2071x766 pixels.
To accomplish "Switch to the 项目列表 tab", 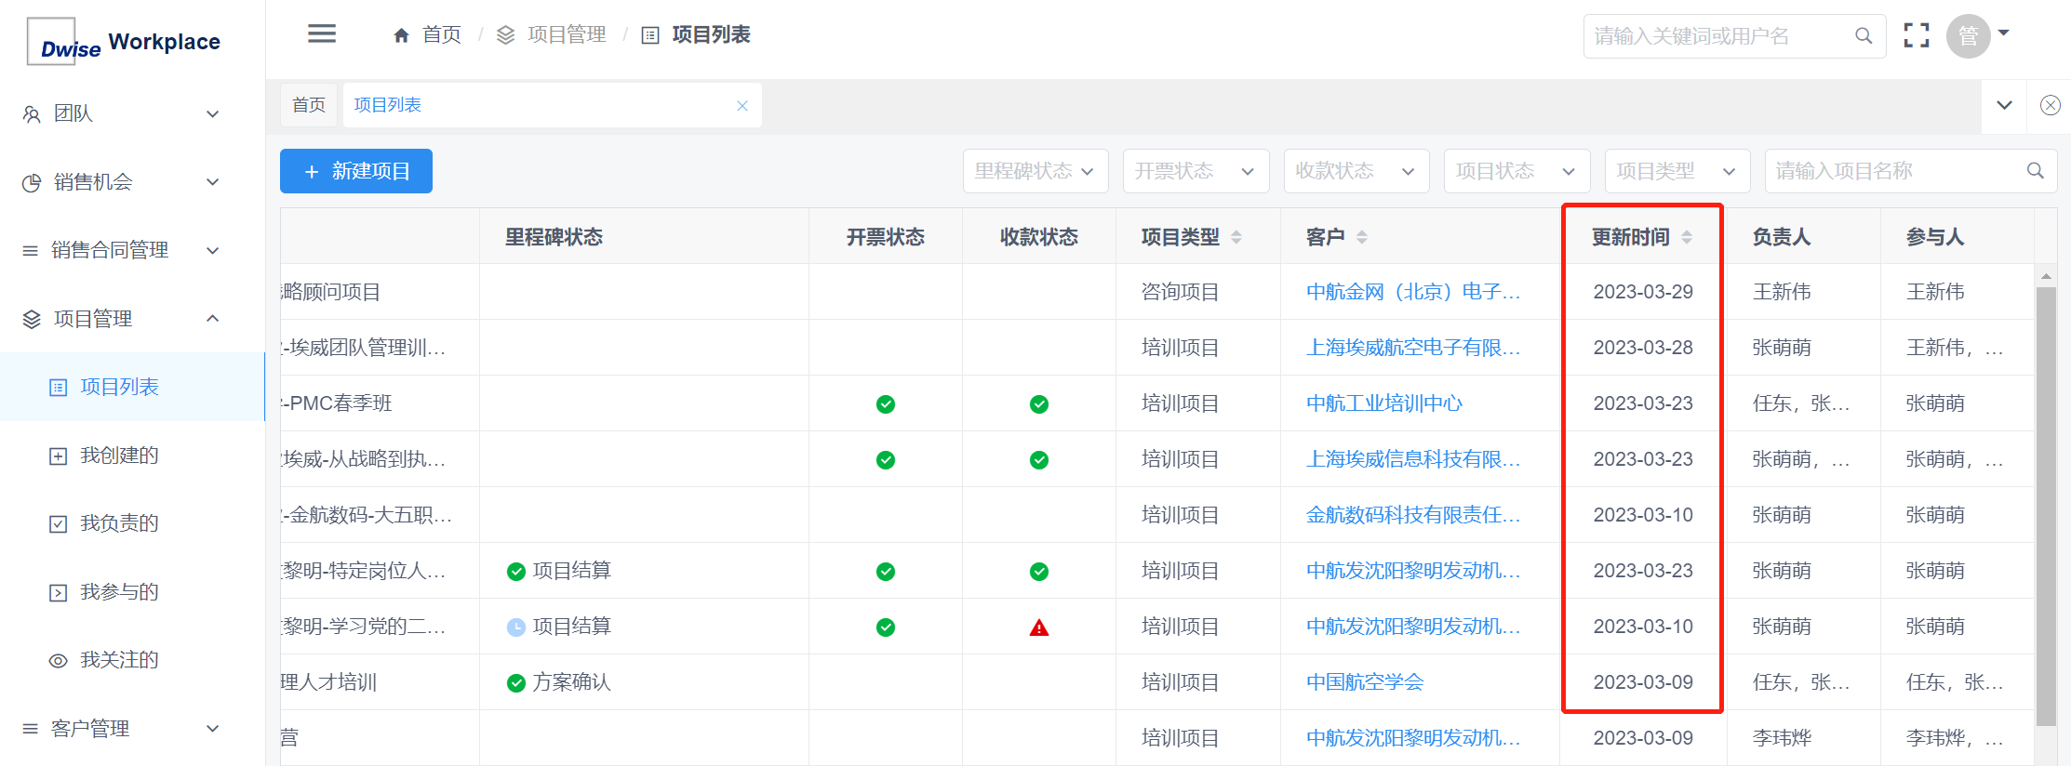I will 553,105.
